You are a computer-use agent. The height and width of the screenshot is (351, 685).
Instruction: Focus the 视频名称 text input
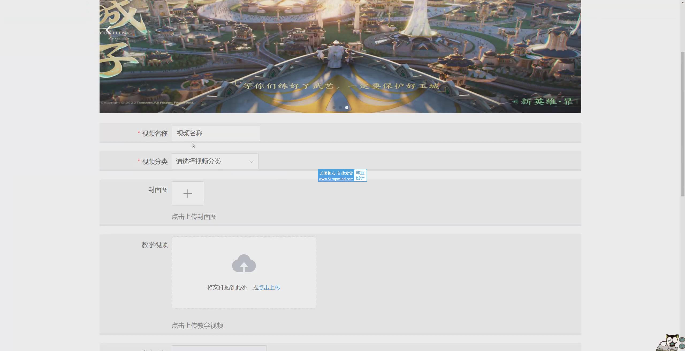(x=216, y=133)
